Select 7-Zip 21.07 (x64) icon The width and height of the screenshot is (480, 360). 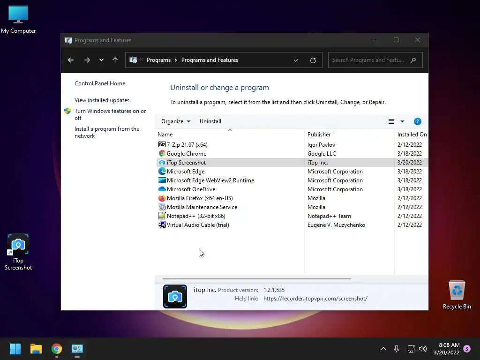pos(162,144)
